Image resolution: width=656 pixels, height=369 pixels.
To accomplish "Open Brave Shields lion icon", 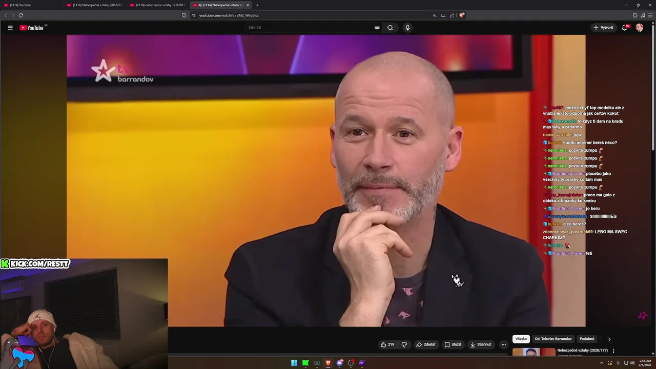I will 461,15.
